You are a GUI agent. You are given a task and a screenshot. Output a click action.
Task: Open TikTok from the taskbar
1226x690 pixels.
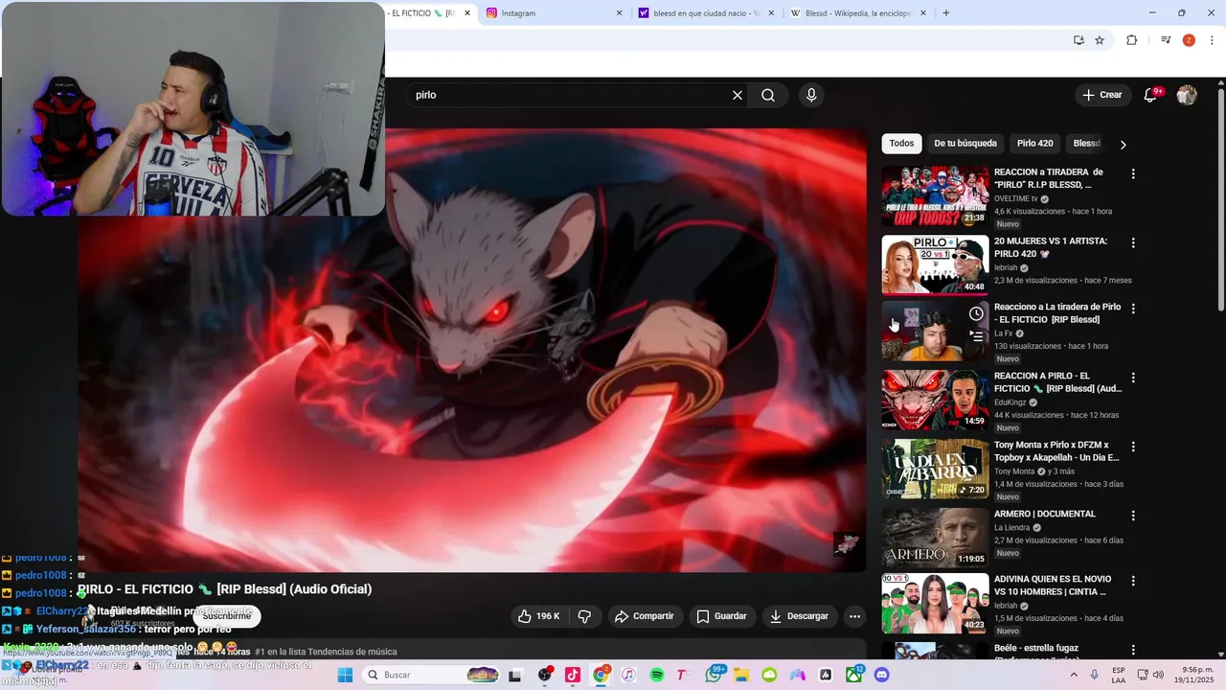573,675
